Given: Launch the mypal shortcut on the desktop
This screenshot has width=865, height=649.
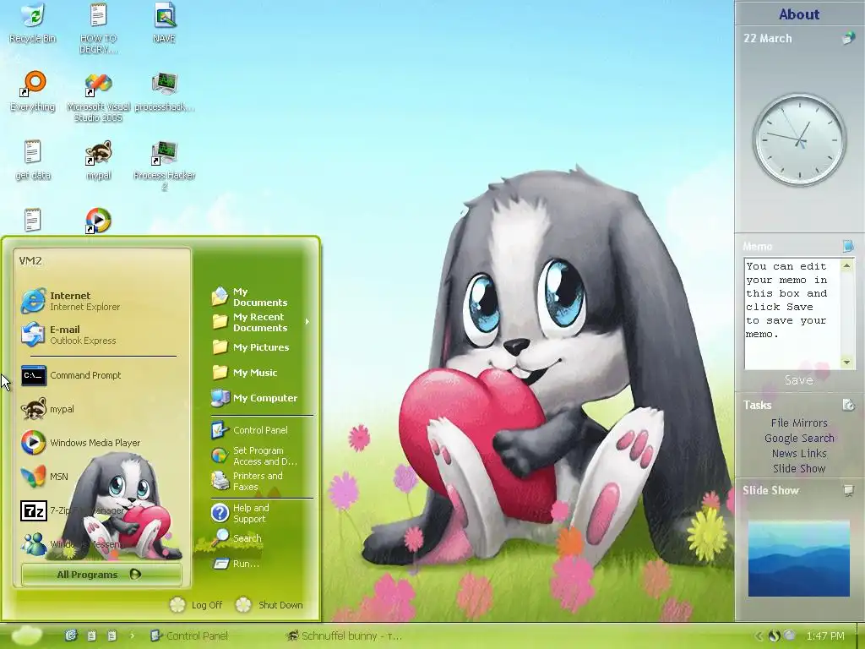Looking at the screenshot, I should (x=98, y=160).
